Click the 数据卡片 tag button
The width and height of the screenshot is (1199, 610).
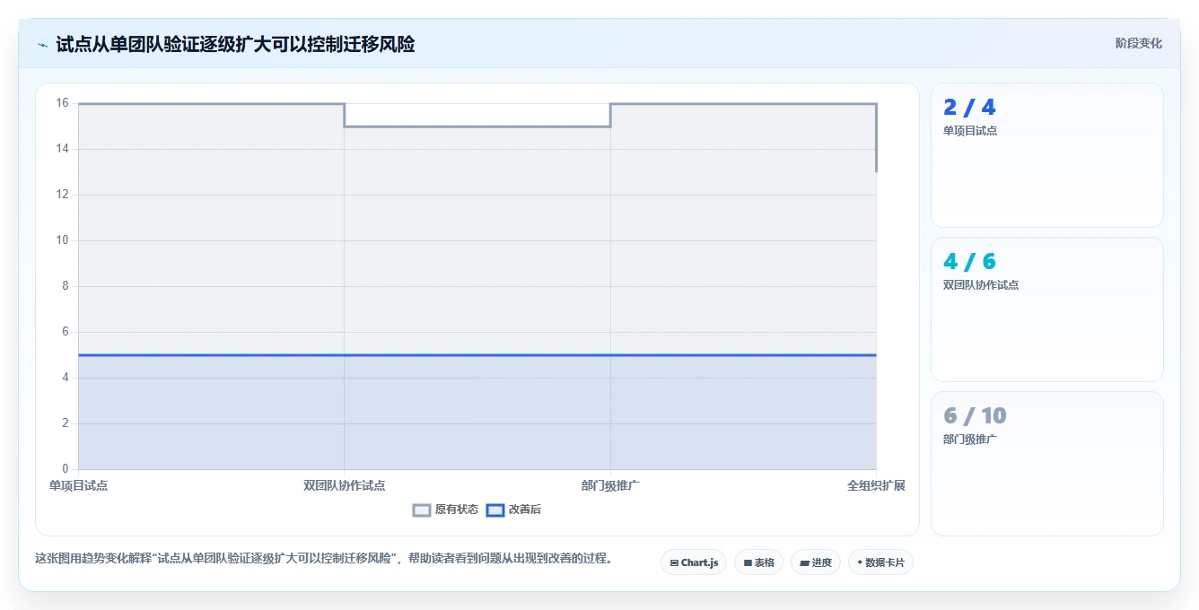(x=880, y=562)
